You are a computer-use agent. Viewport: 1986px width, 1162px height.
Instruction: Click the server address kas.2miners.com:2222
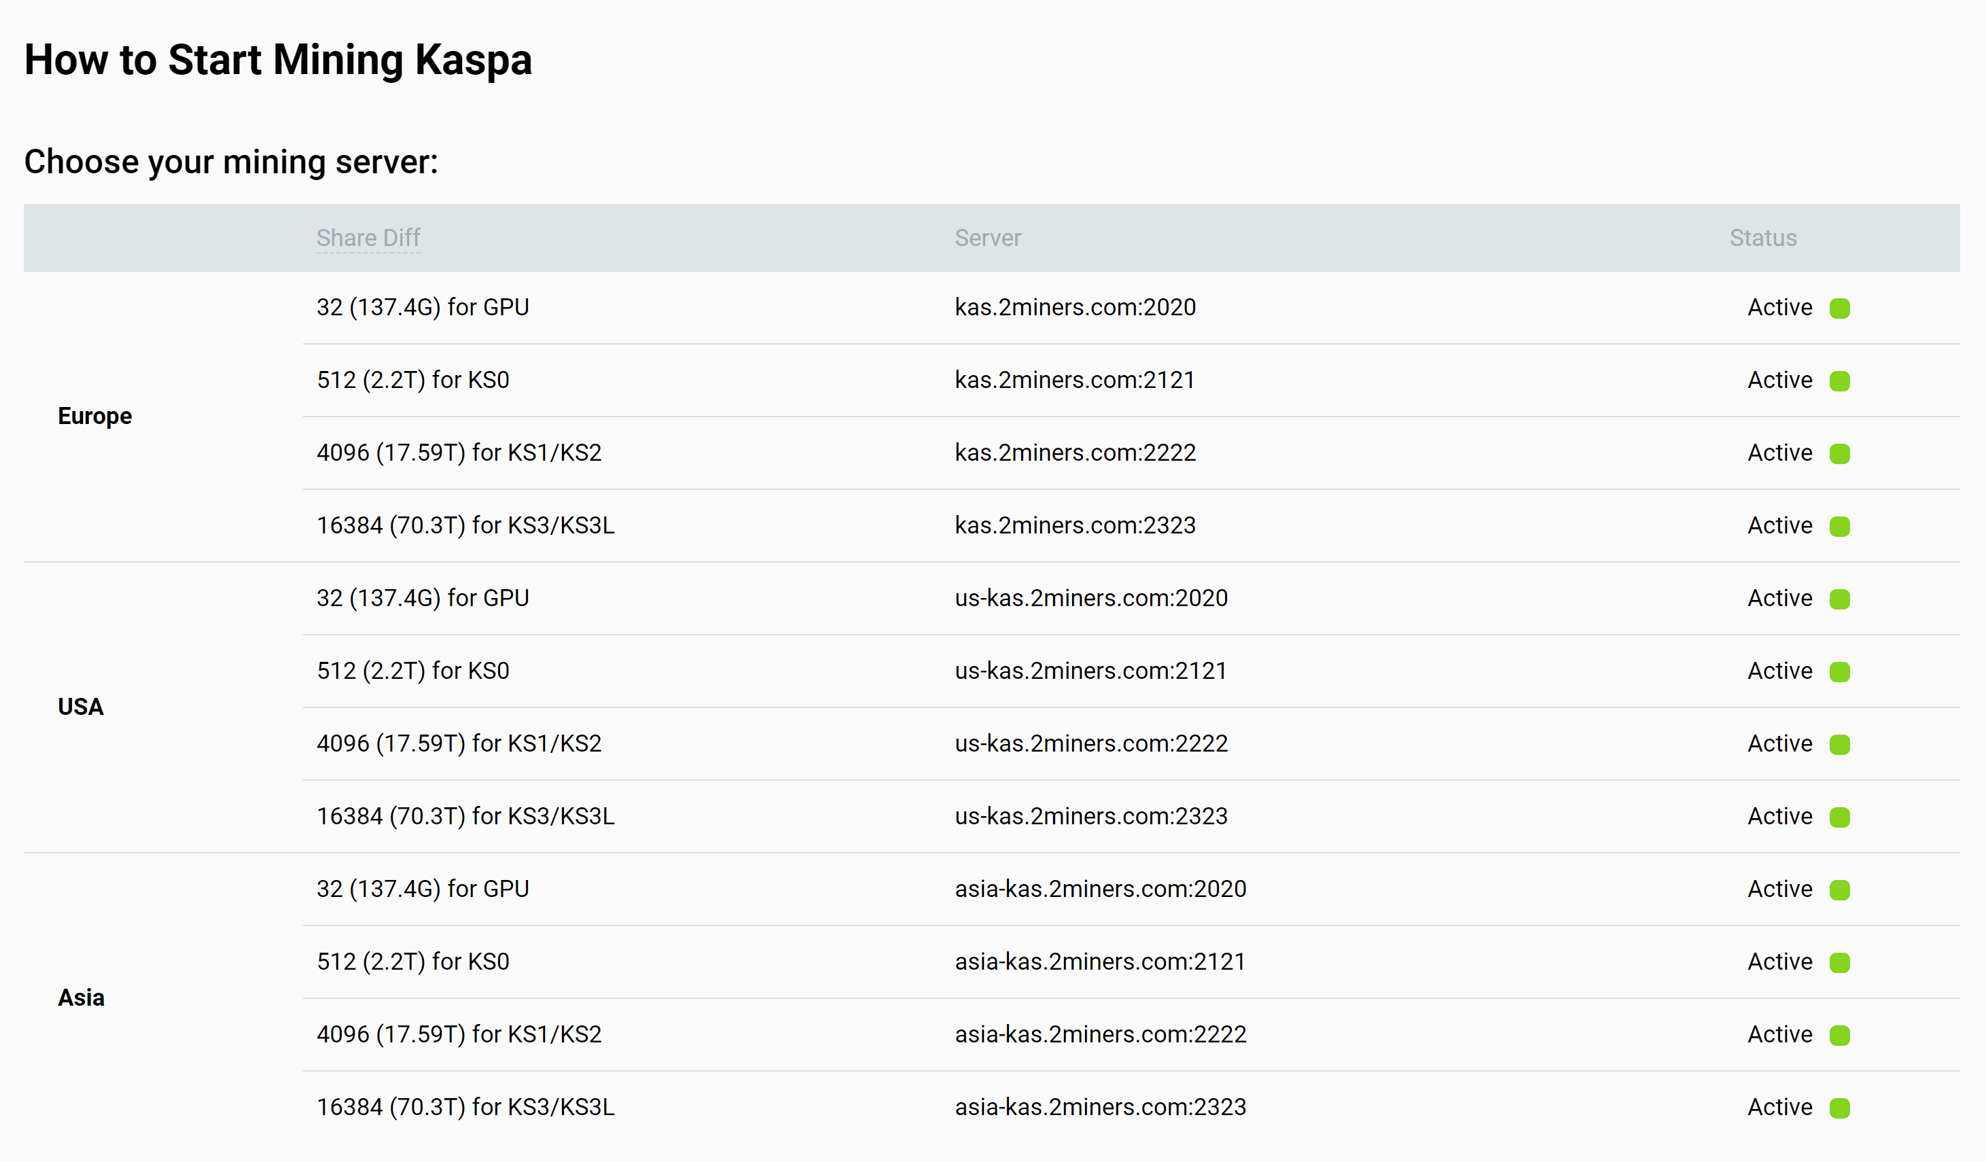click(x=1076, y=453)
